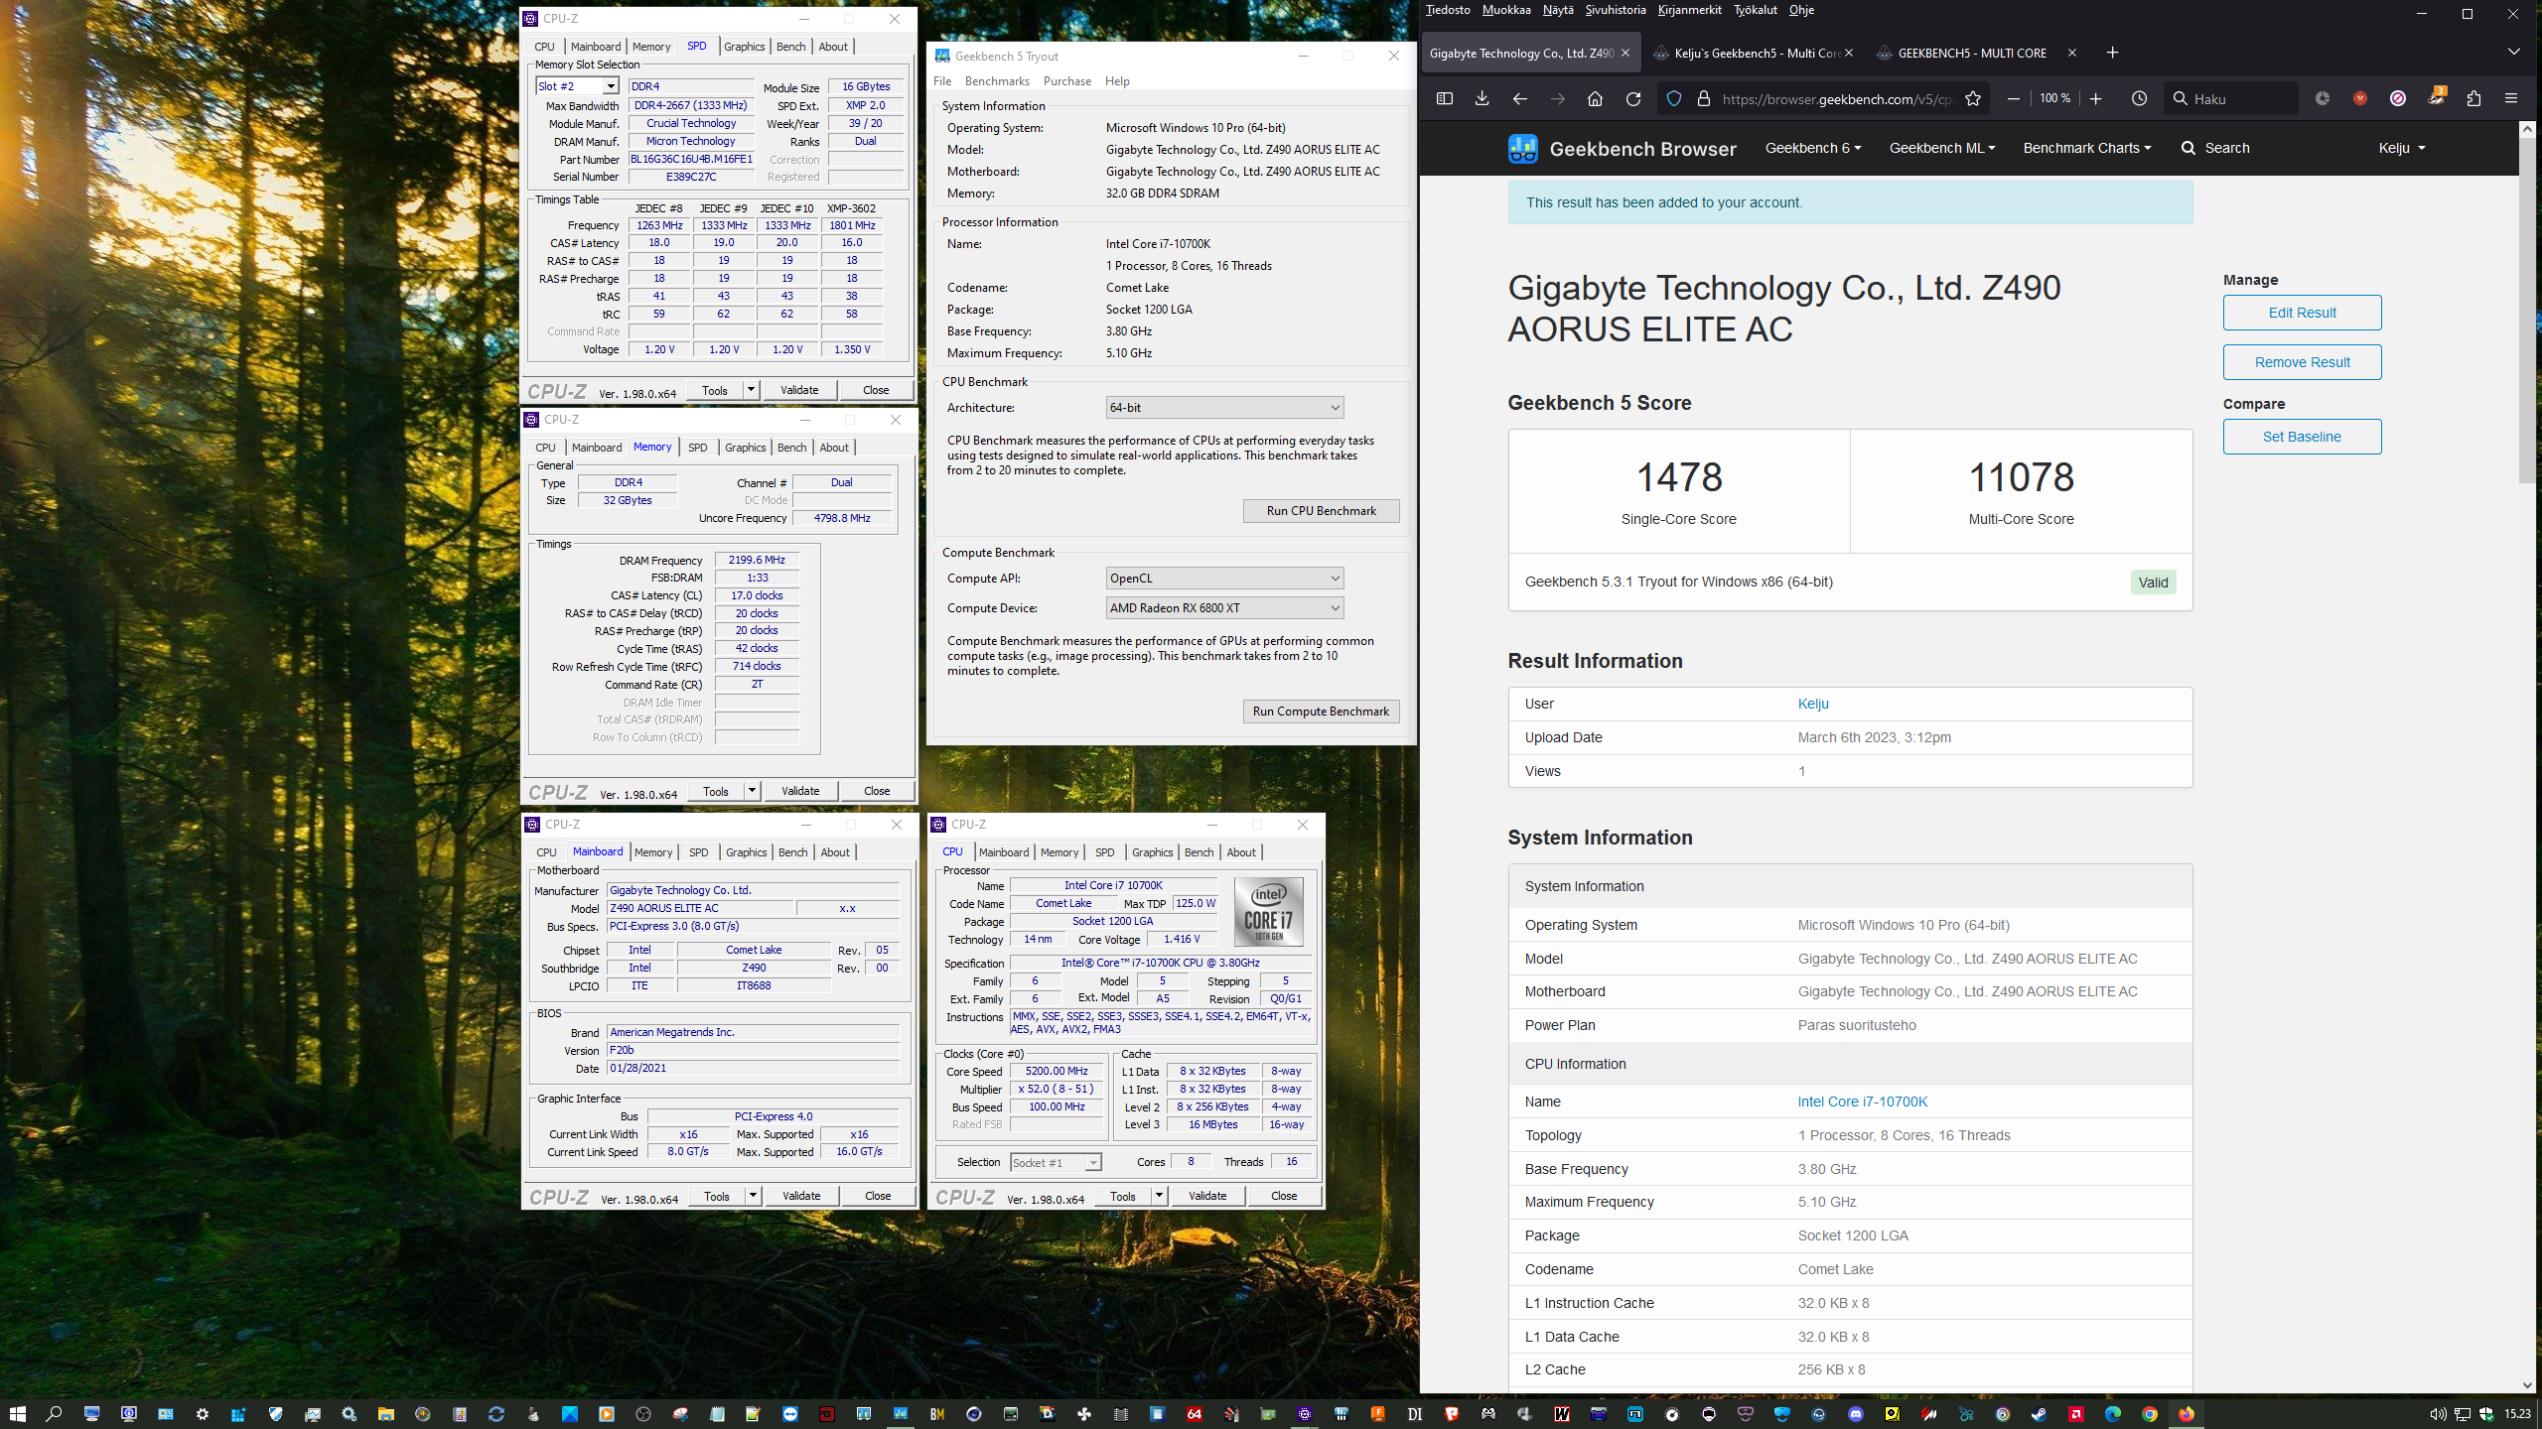This screenshot has height=1429, width=2542.
Task: Click taskbar clock showing 15.23
Action: pos(2517,1414)
